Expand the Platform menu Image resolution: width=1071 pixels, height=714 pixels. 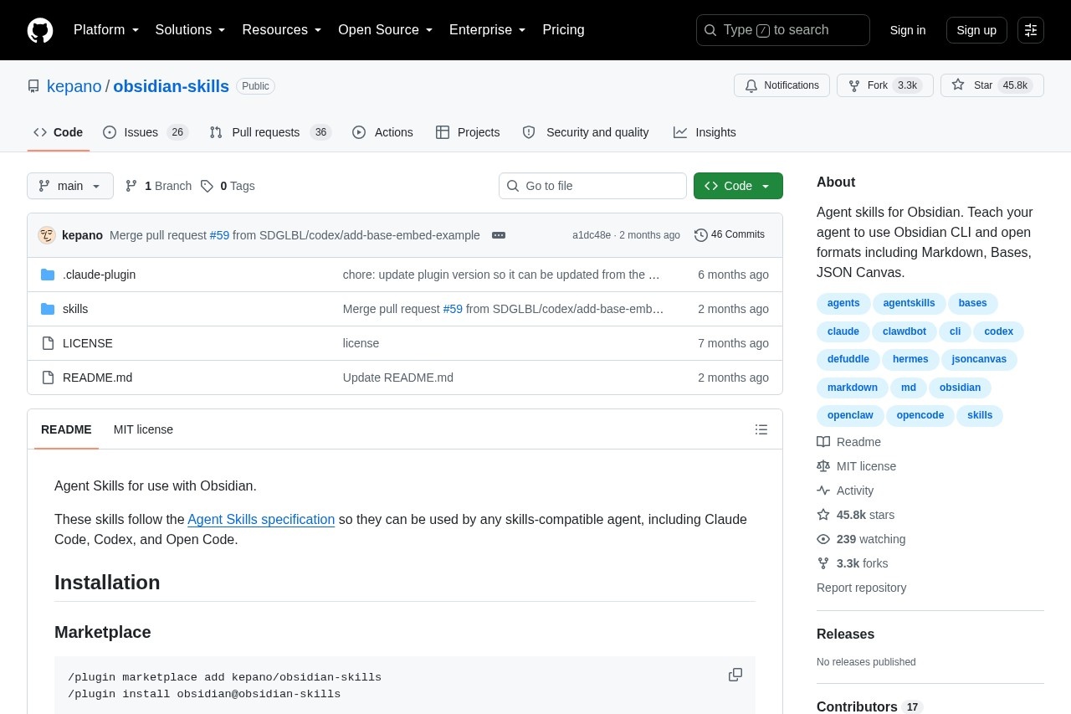coord(106,30)
